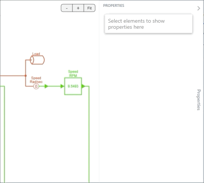
Task: Select the Speed RPM label text
Action: (73, 73)
